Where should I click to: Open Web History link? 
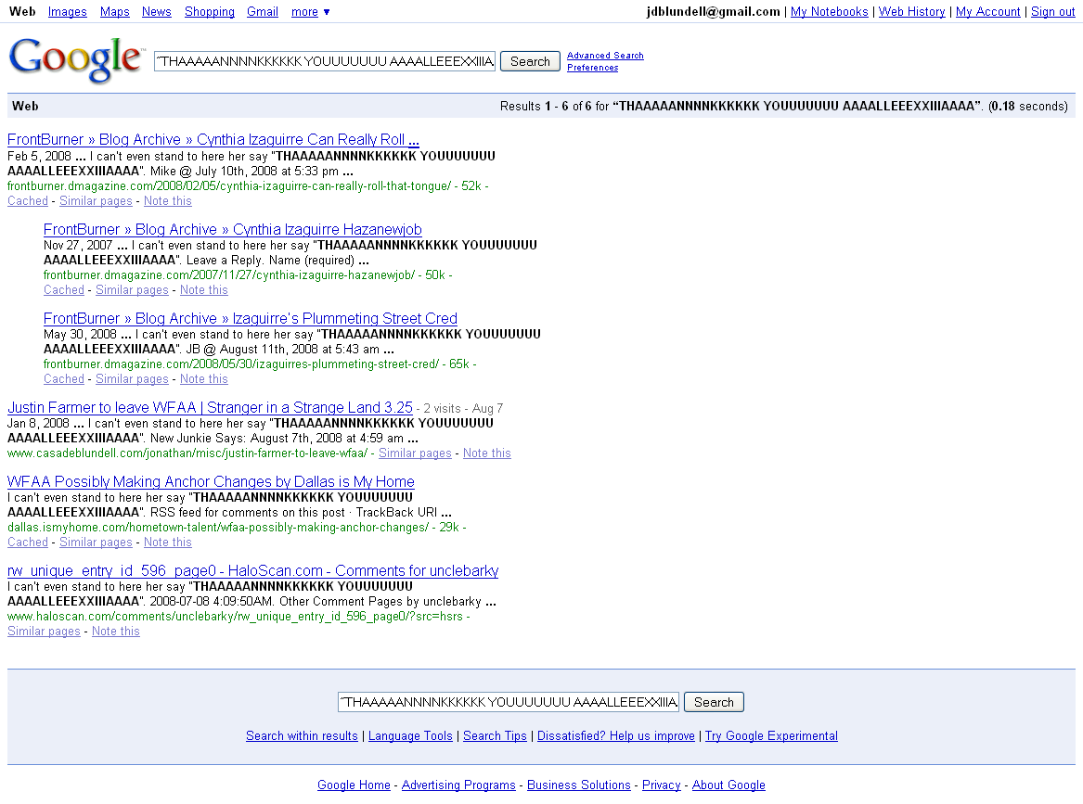point(911,12)
